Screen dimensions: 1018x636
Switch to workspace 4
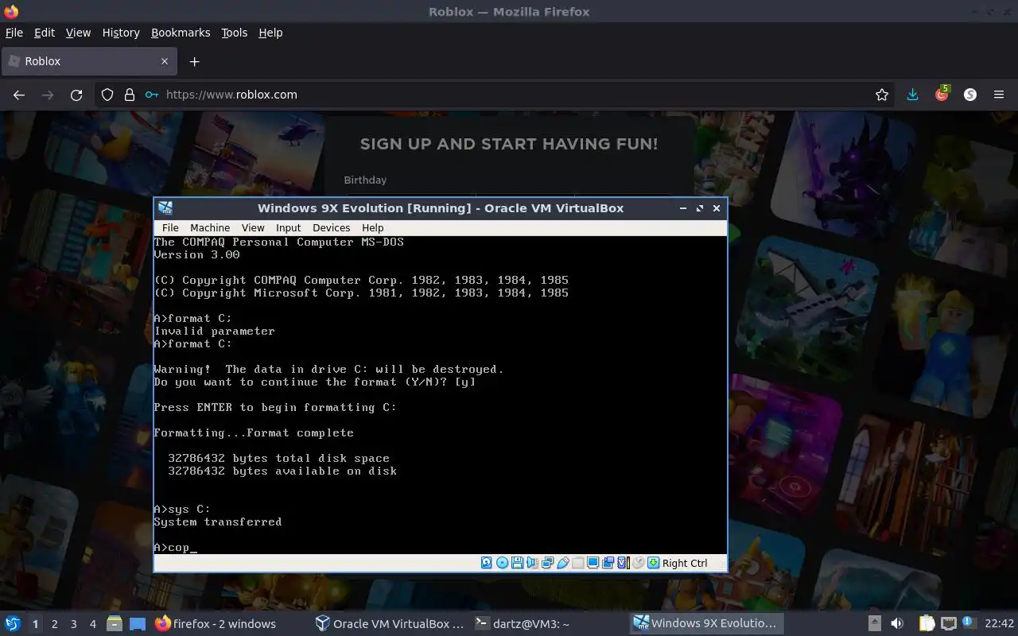(92, 624)
